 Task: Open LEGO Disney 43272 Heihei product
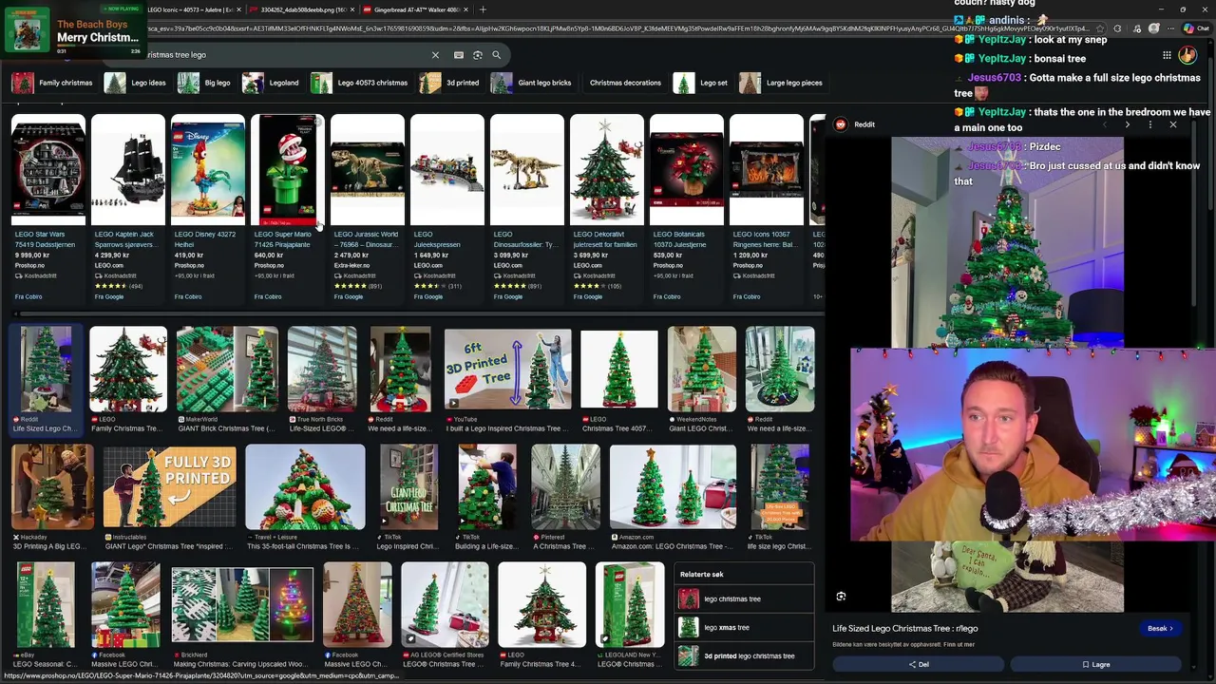point(207,208)
